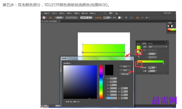
Task: Click the 颜色色板 (Color Swatches) button
Action: coord(125,74)
